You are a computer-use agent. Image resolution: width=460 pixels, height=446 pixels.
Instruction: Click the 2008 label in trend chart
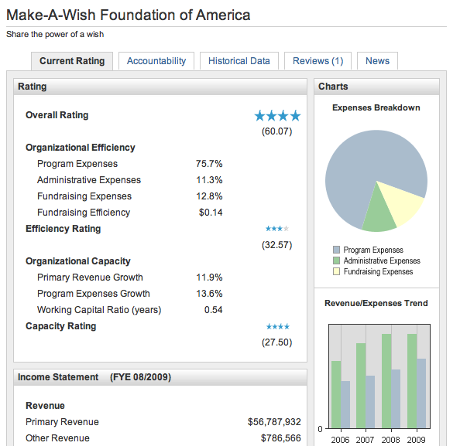(x=391, y=440)
